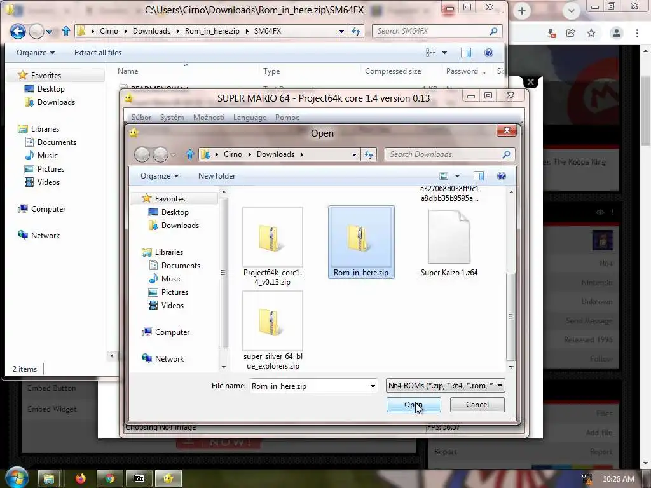
Task: Open the Pomoc menu in Project64k
Action: click(x=287, y=118)
